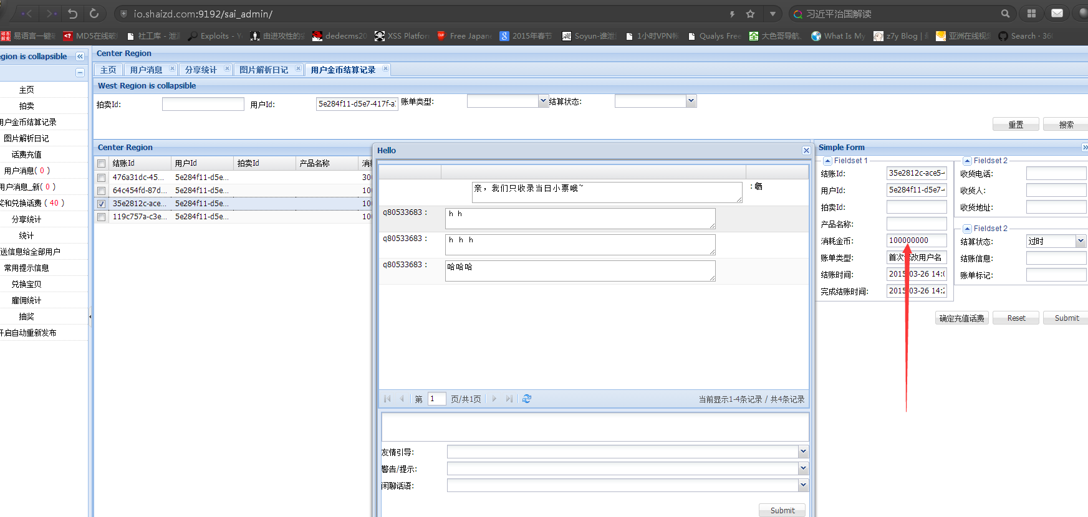Open the What Is My bookmark
This screenshot has width=1088, height=517.
(x=839, y=36)
